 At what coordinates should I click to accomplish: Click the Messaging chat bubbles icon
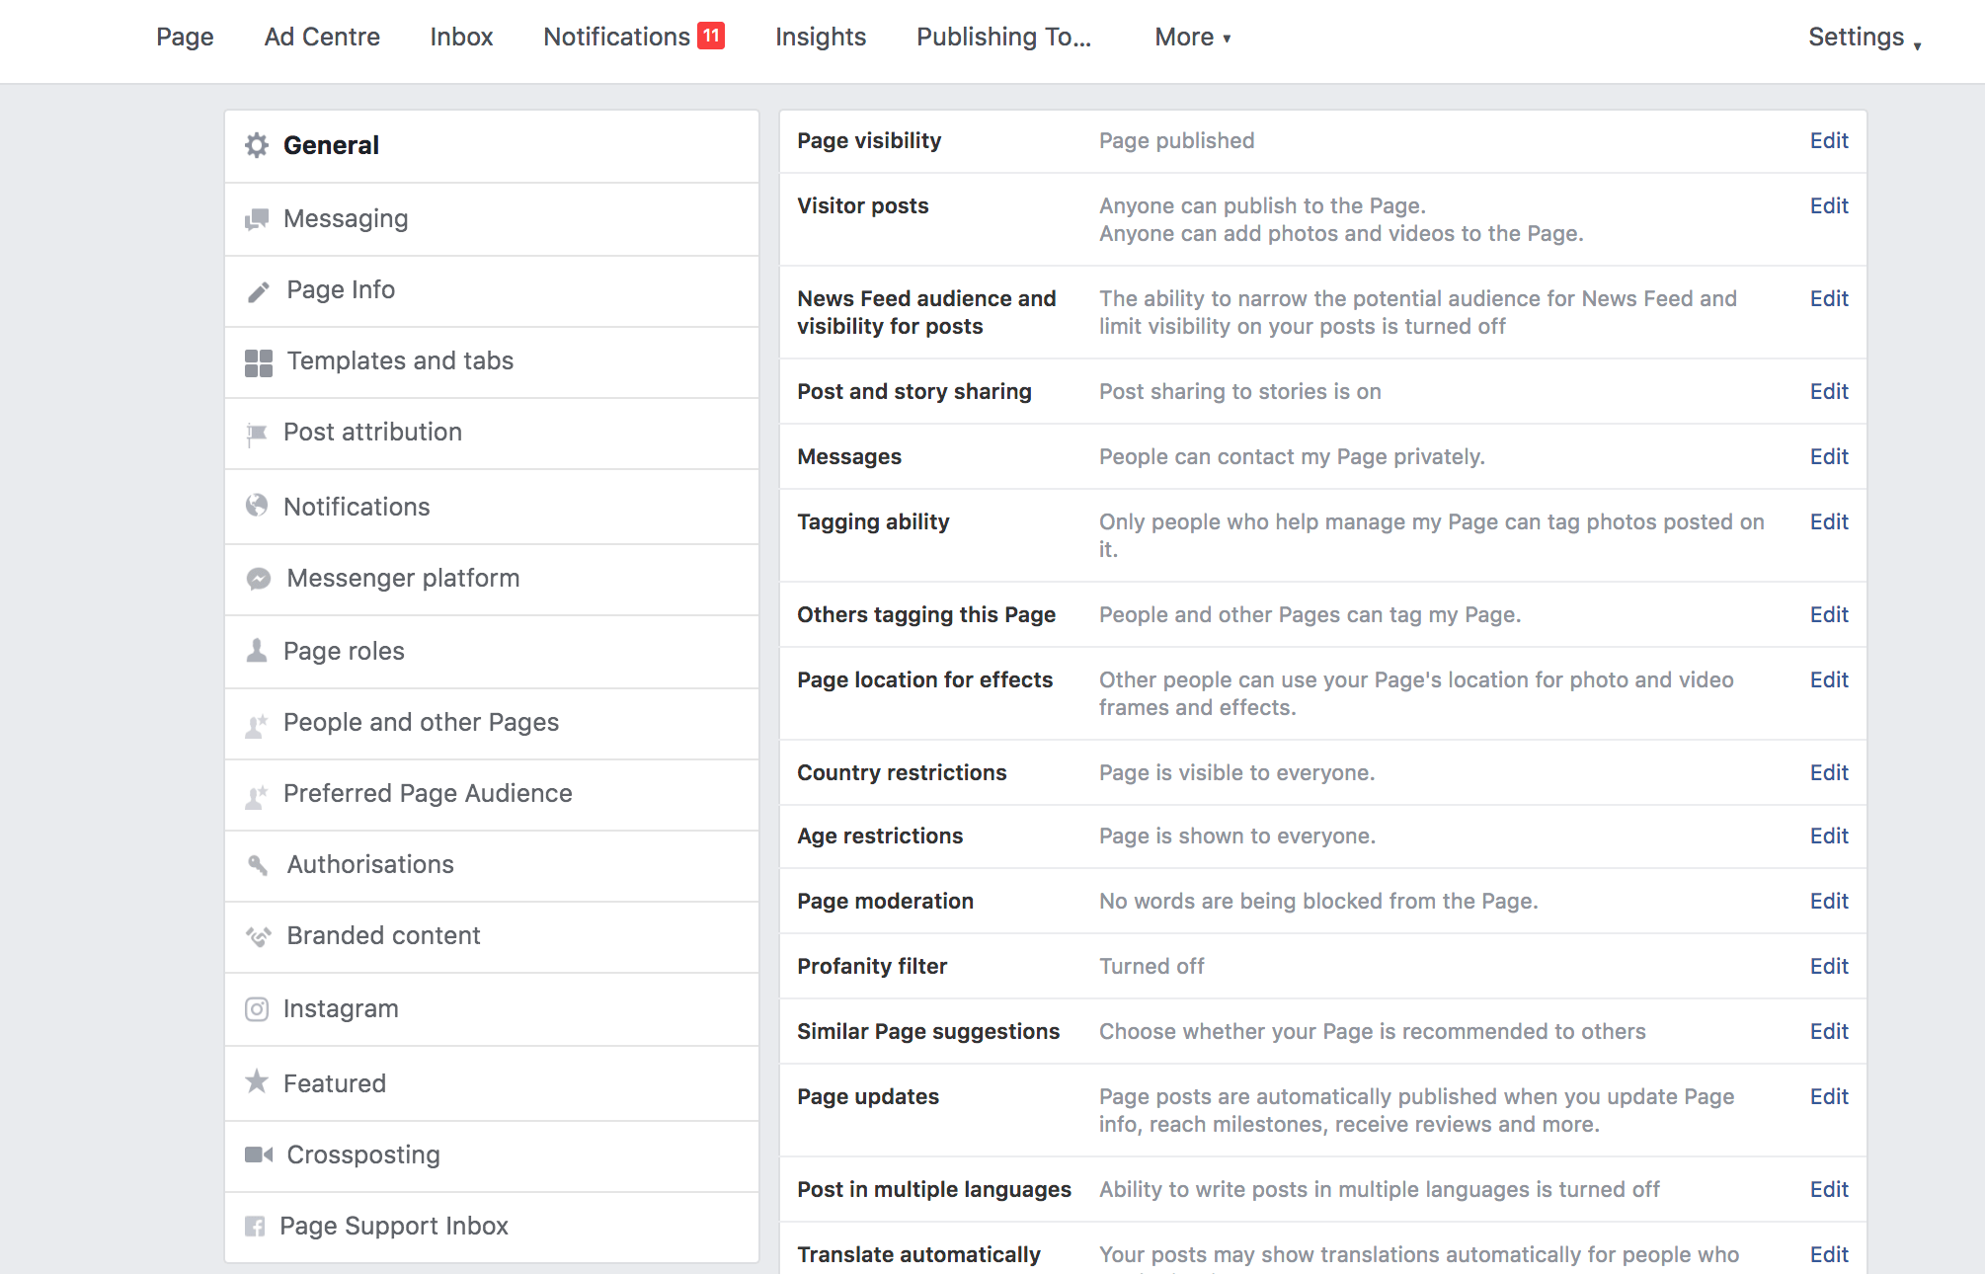coord(257,218)
